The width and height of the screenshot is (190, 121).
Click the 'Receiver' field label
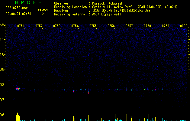tap(61, 11)
